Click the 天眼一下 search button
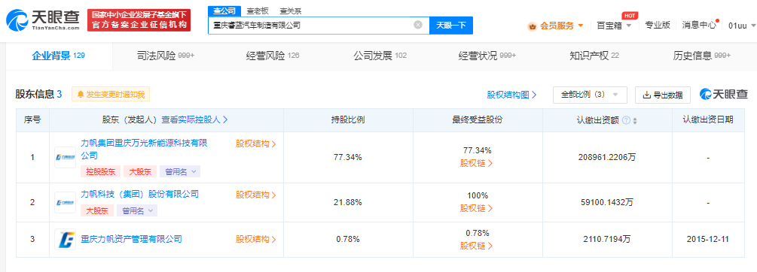757x272 pixels. point(451,25)
